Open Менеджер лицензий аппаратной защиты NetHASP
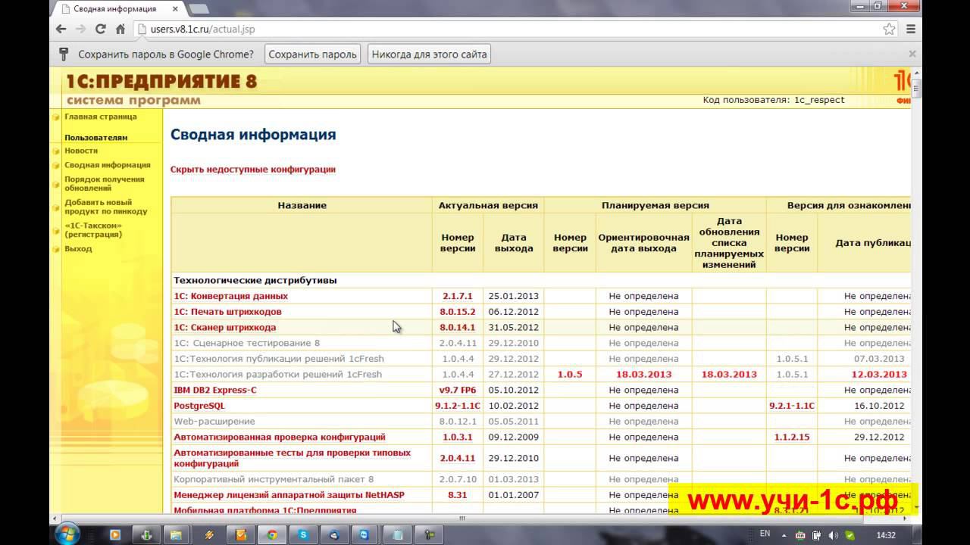Viewport: 970px width, 545px height. click(289, 495)
